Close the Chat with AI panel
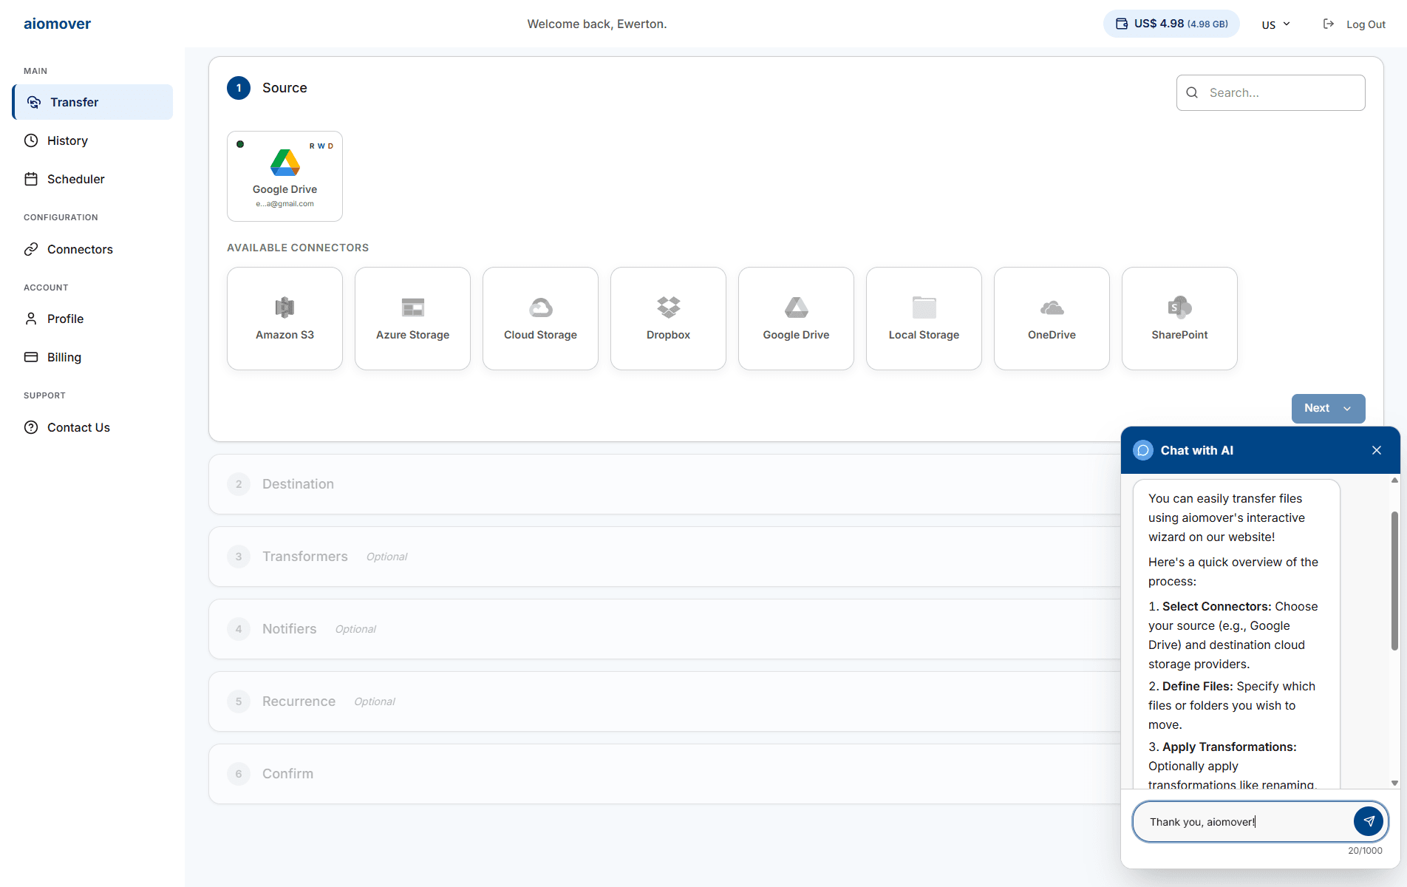This screenshot has height=887, width=1407. (x=1376, y=449)
